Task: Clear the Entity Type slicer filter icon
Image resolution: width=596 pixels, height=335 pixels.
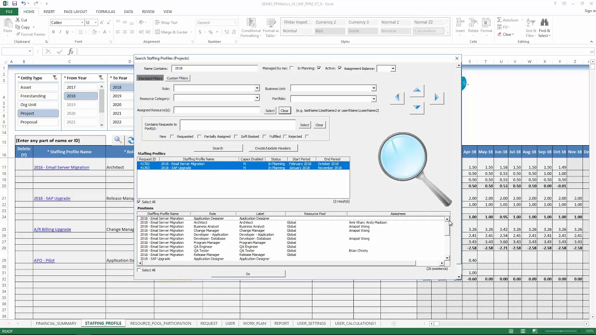Action: click(x=54, y=78)
